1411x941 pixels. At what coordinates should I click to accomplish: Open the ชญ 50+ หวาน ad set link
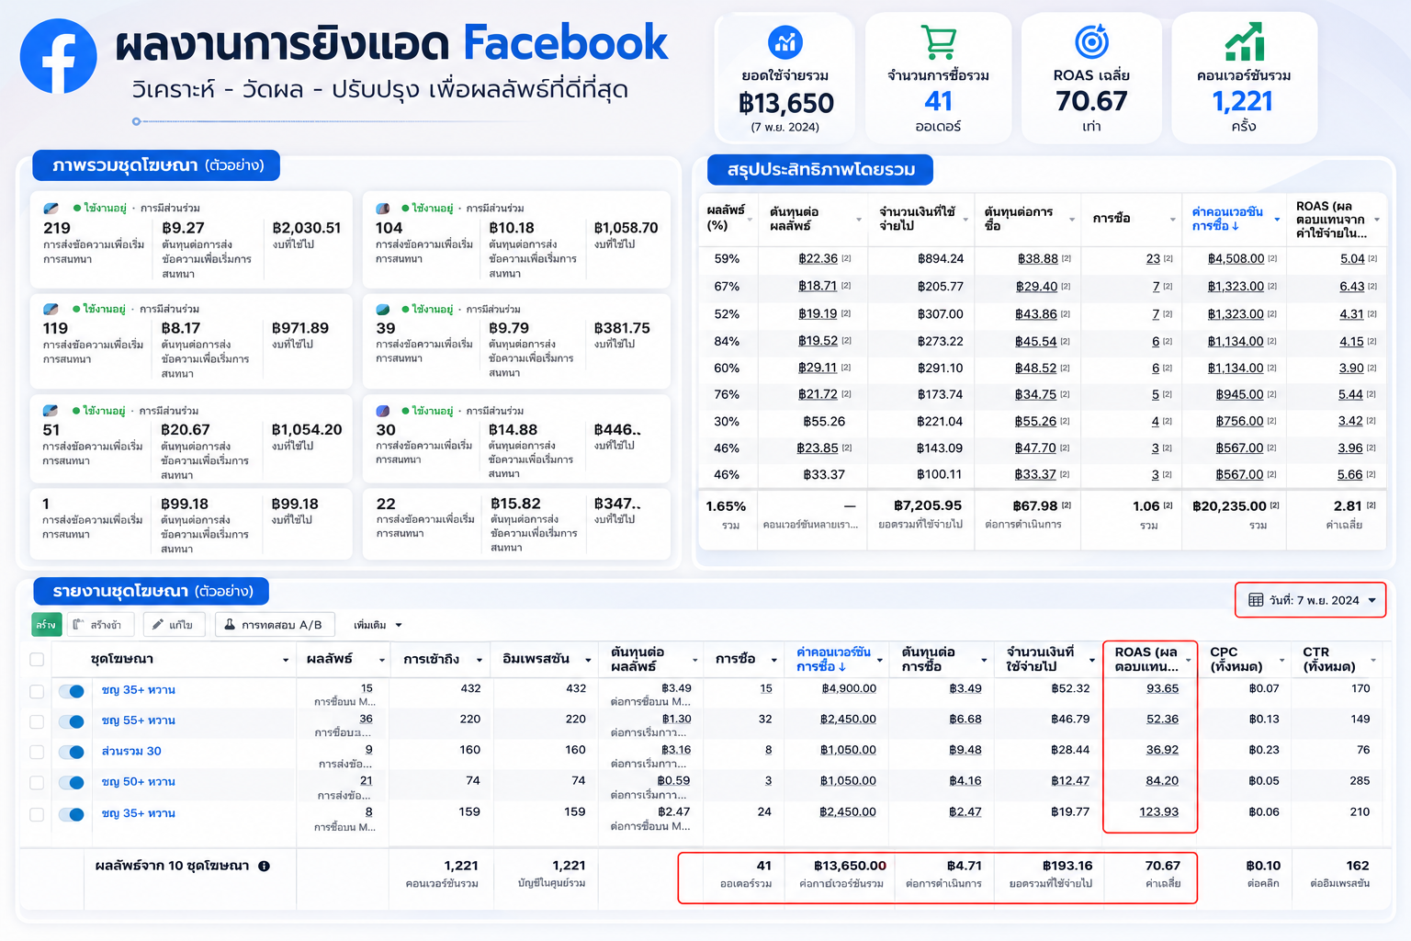138,782
